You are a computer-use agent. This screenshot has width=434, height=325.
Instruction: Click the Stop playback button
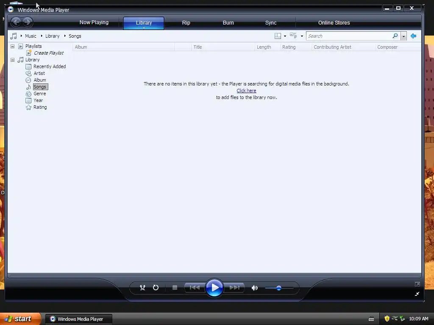[175, 288]
